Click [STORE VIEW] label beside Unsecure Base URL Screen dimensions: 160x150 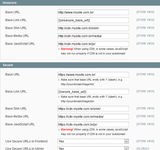[x=145, y=12]
